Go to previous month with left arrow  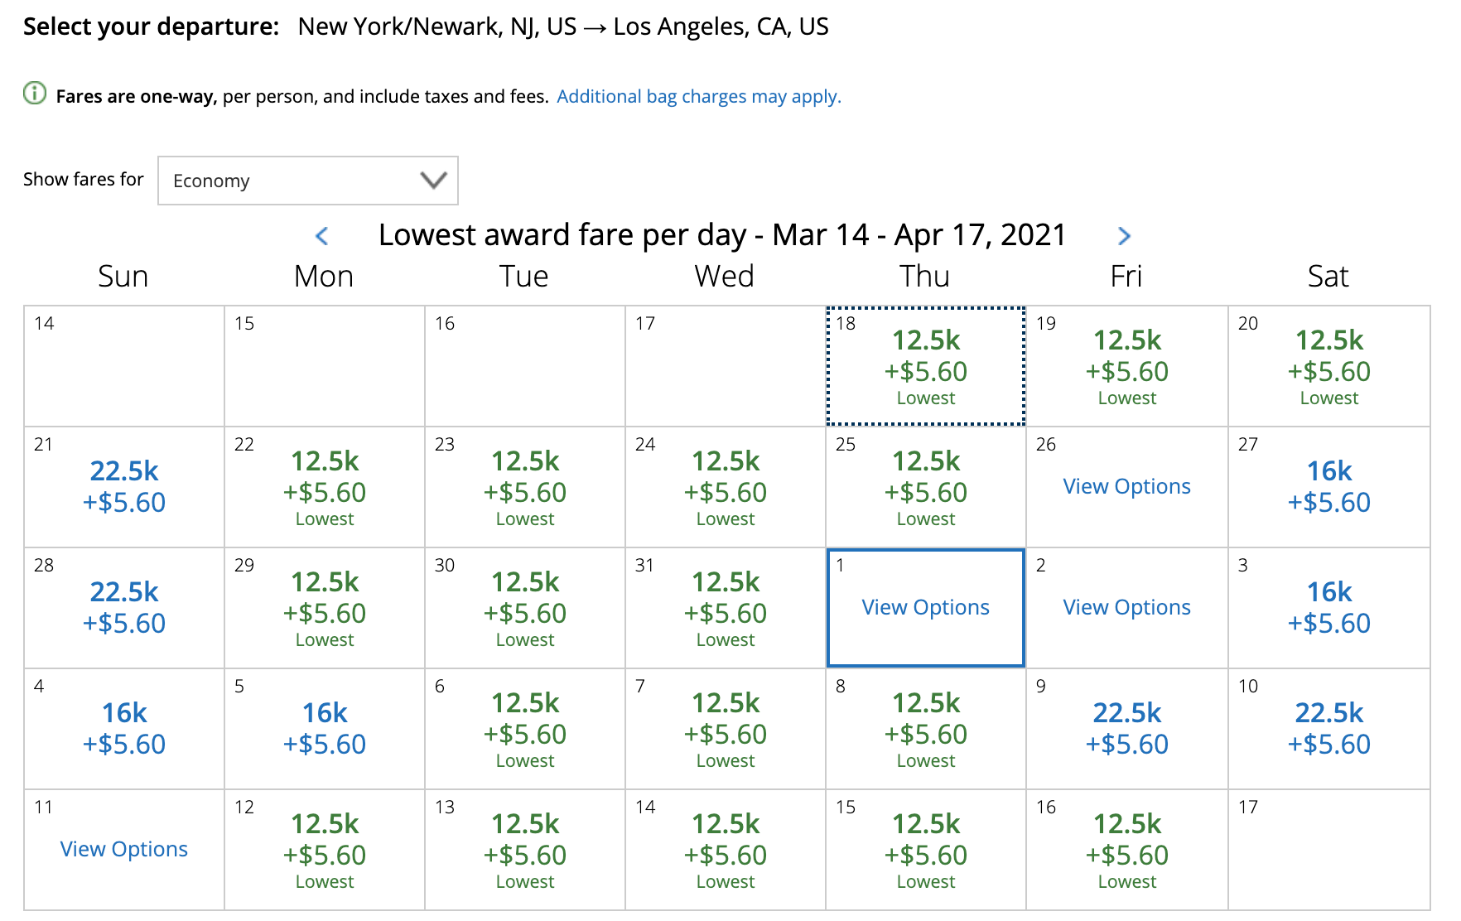(x=322, y=236)
